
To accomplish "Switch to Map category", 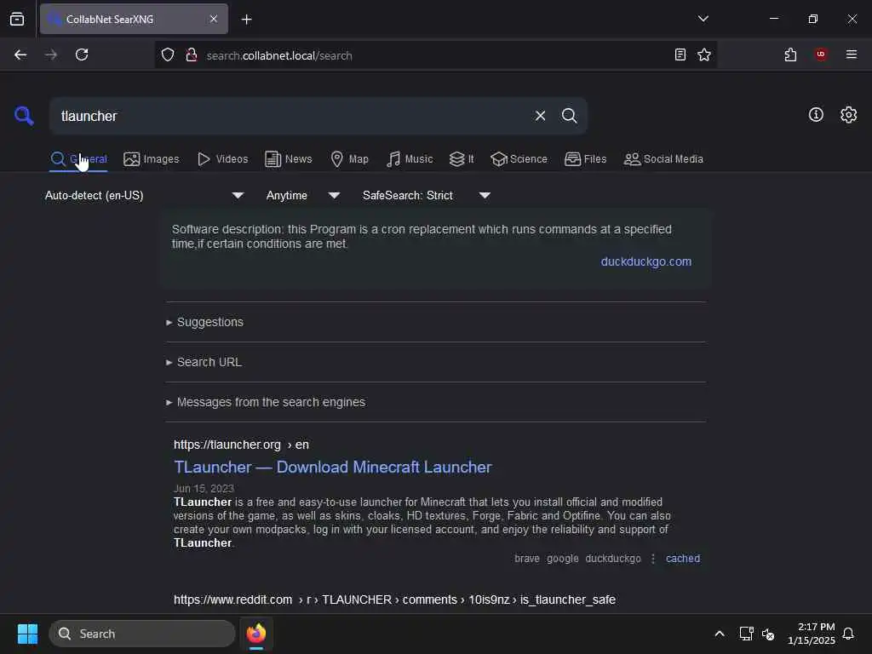I will (x=349, y=159).
